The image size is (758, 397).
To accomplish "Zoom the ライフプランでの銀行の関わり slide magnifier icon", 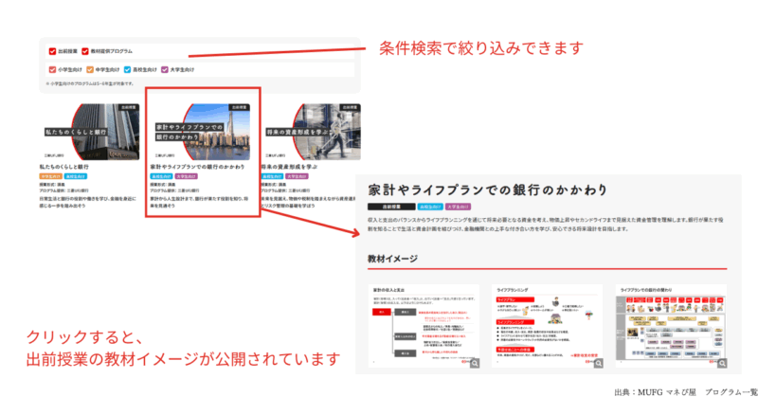I will pos(722,363).
